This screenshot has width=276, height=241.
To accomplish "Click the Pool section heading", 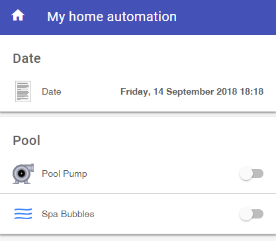I will pos(26,140).
